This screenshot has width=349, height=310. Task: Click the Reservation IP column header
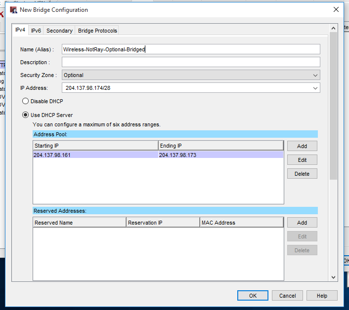click(x=163, y=223)
